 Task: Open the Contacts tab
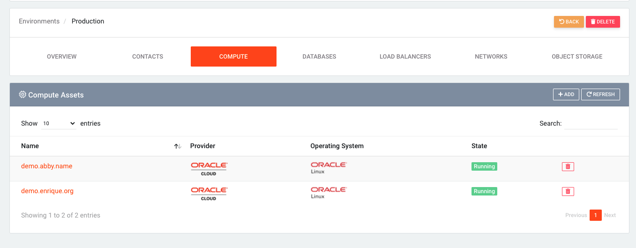pyautogui.click(x=148, y=56)
